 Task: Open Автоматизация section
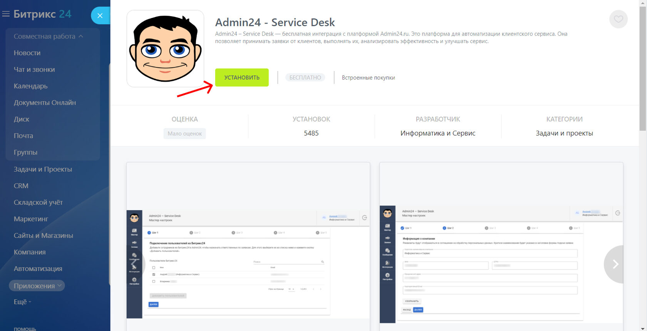tap(38, 268)
